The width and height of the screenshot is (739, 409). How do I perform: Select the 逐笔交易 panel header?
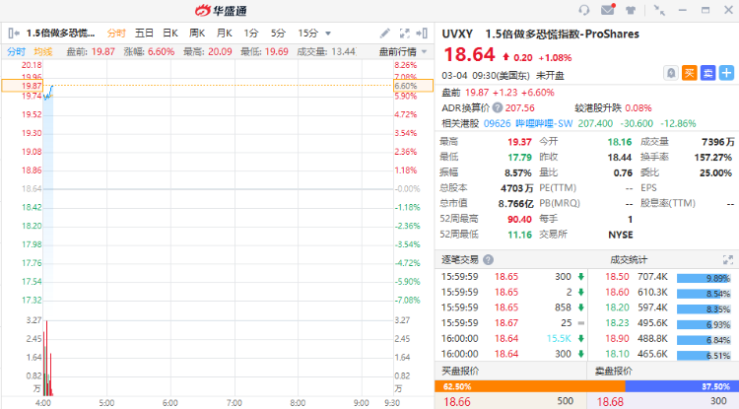click(x=460, y=259)
